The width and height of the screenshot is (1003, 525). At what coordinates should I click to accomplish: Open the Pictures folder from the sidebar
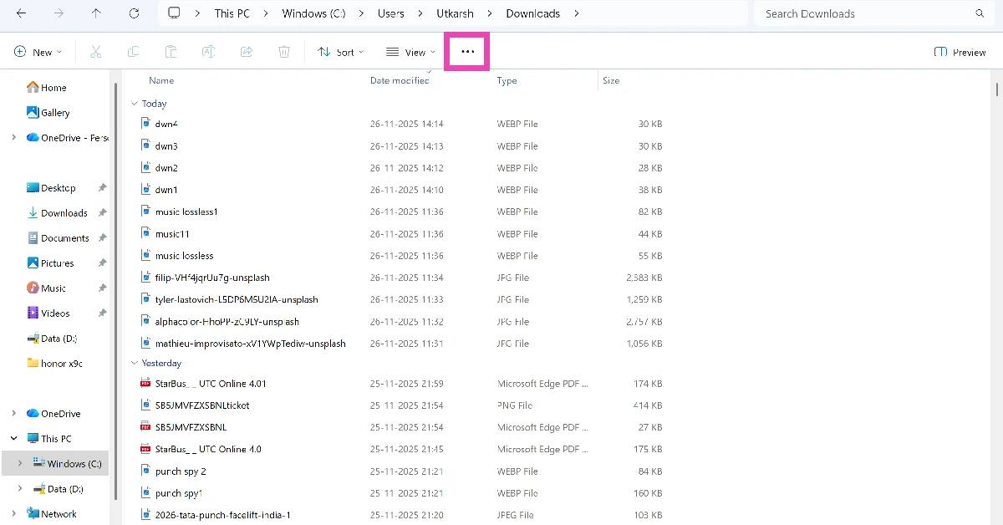coord(60,262)
